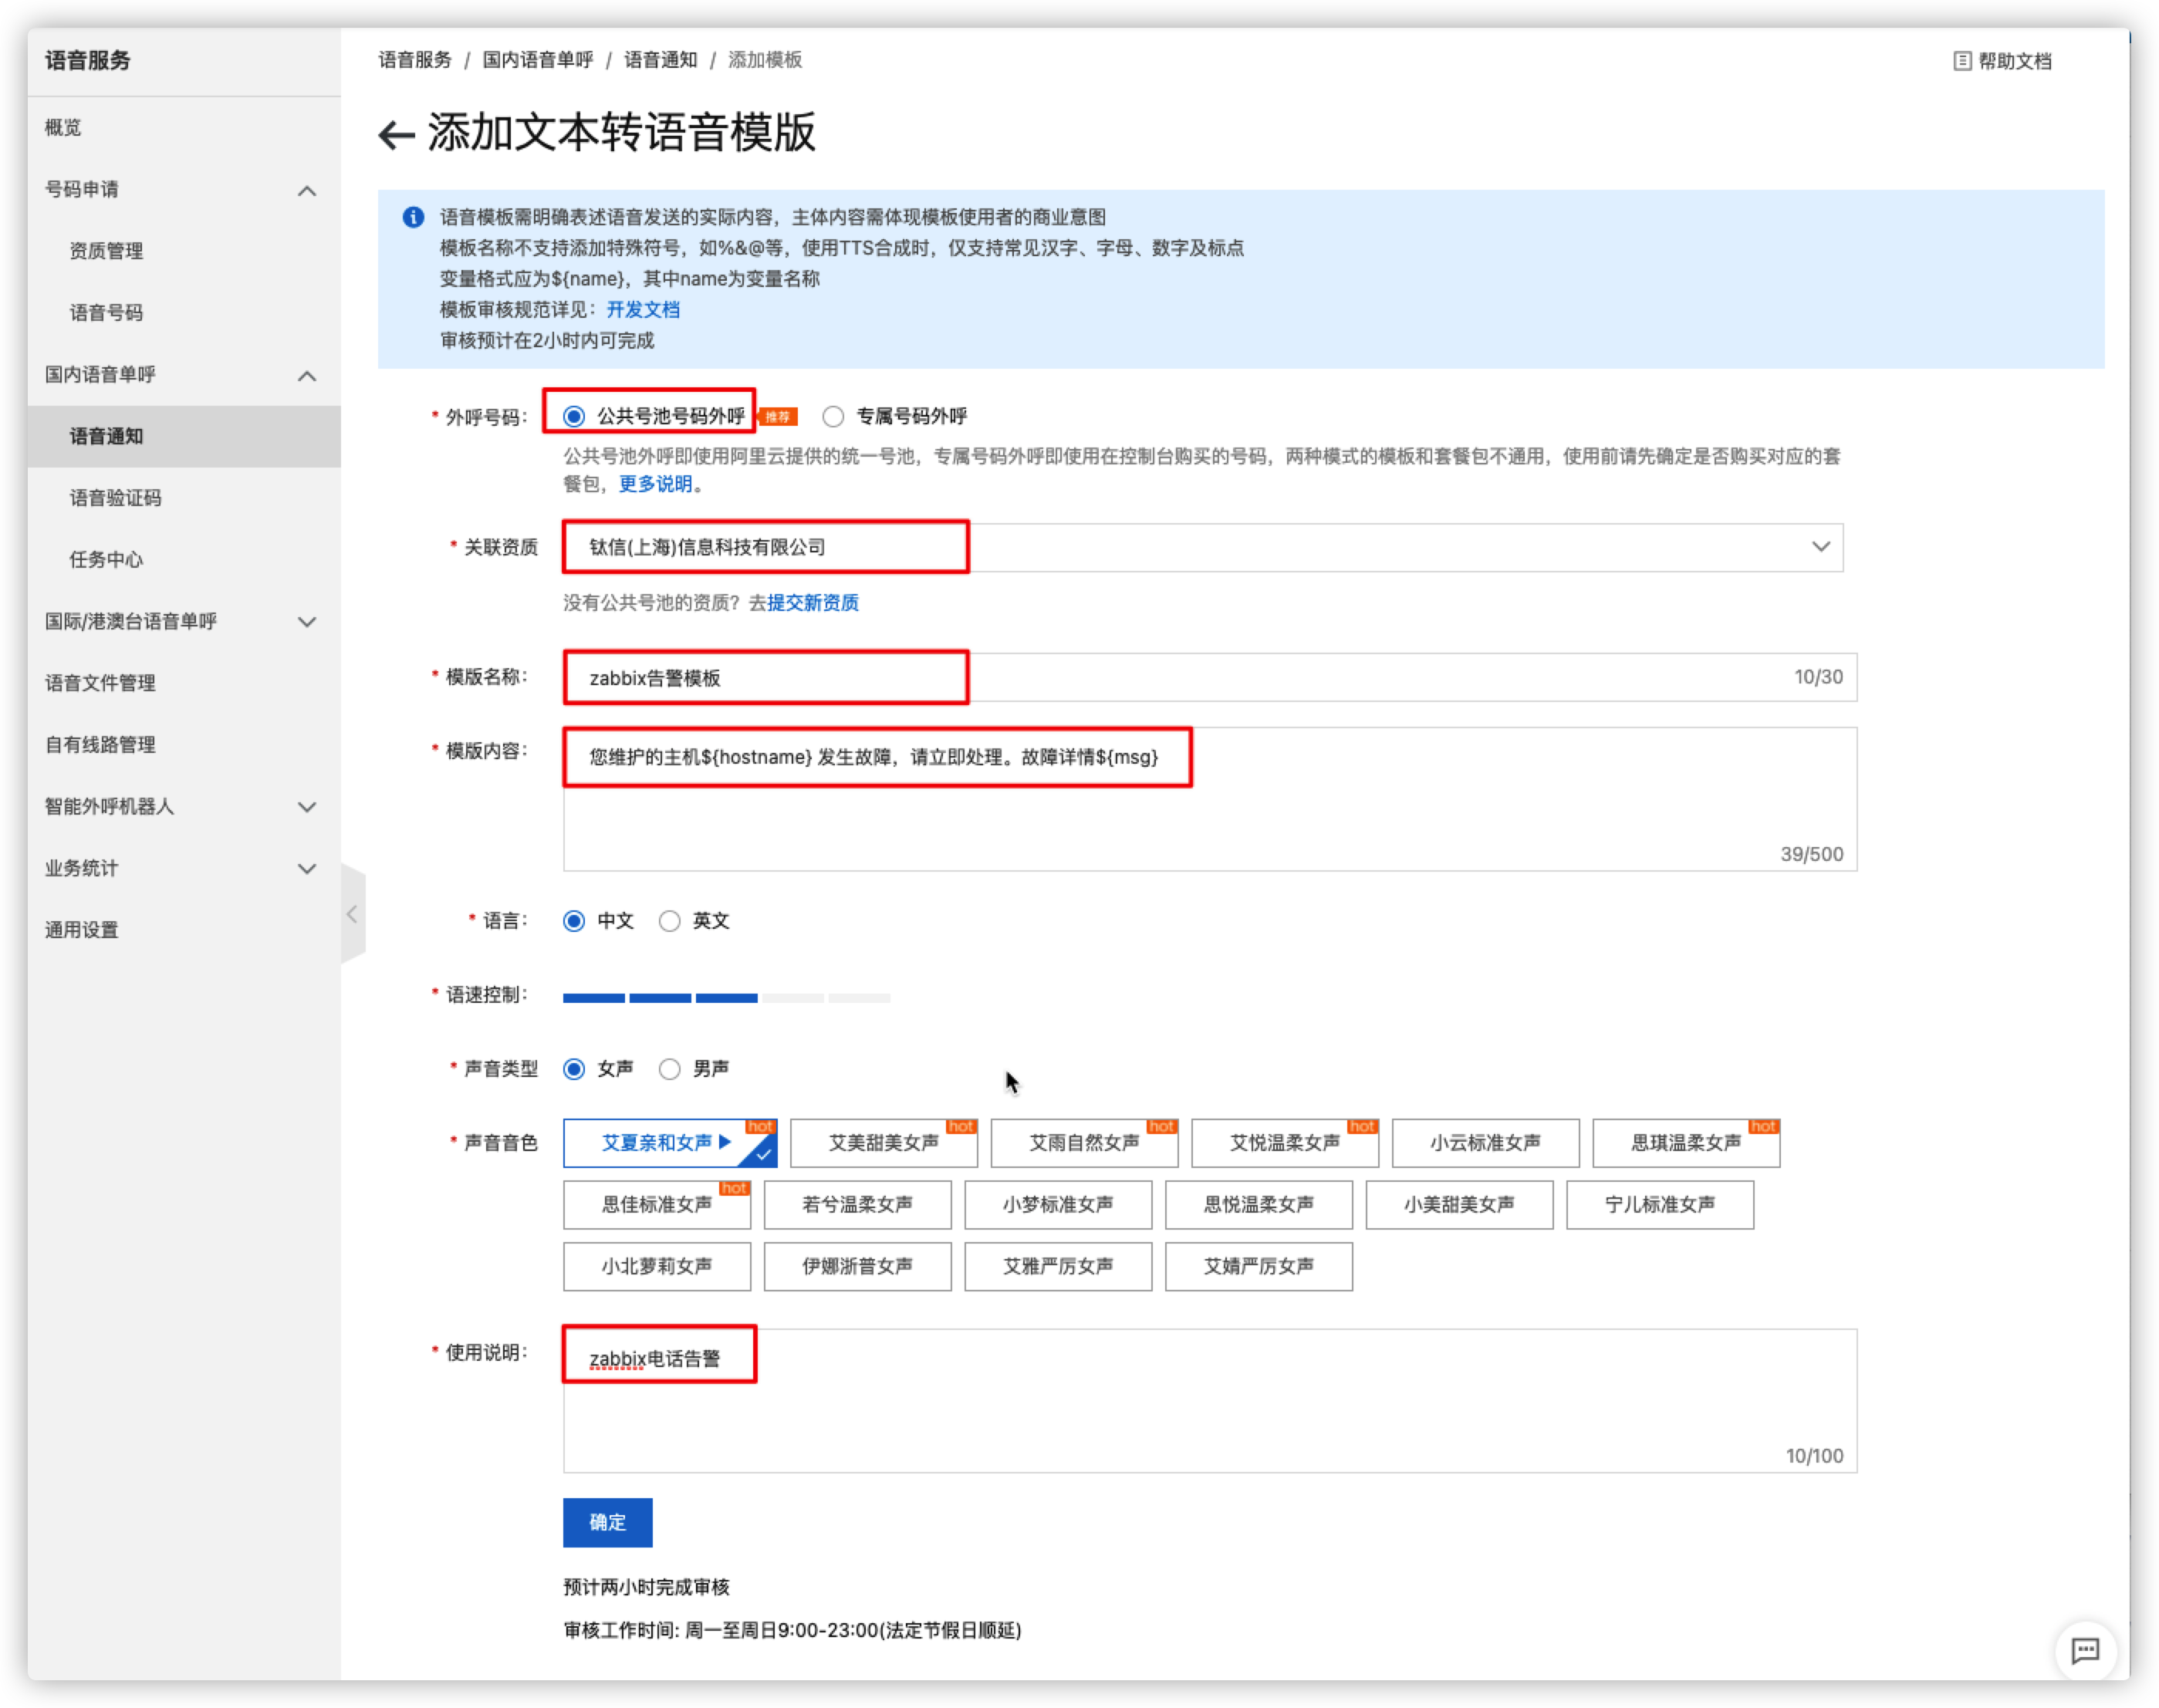This screenshot has height=1708, width=2159.
Task: Click the 模版名称 input field
Action: pyautogui.click(x=1210, y=678)
